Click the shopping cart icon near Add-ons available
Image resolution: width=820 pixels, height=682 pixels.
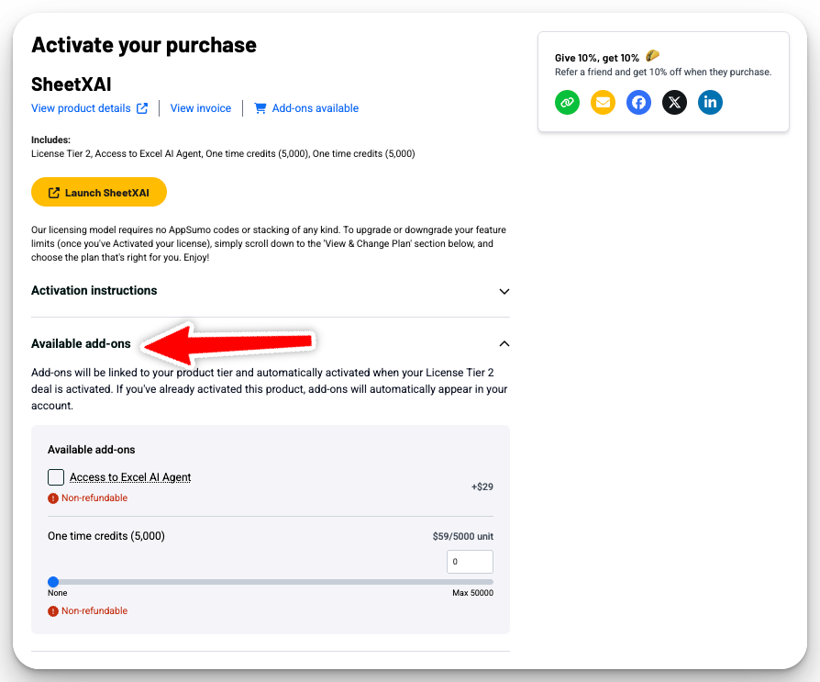(x=260, y=108)
